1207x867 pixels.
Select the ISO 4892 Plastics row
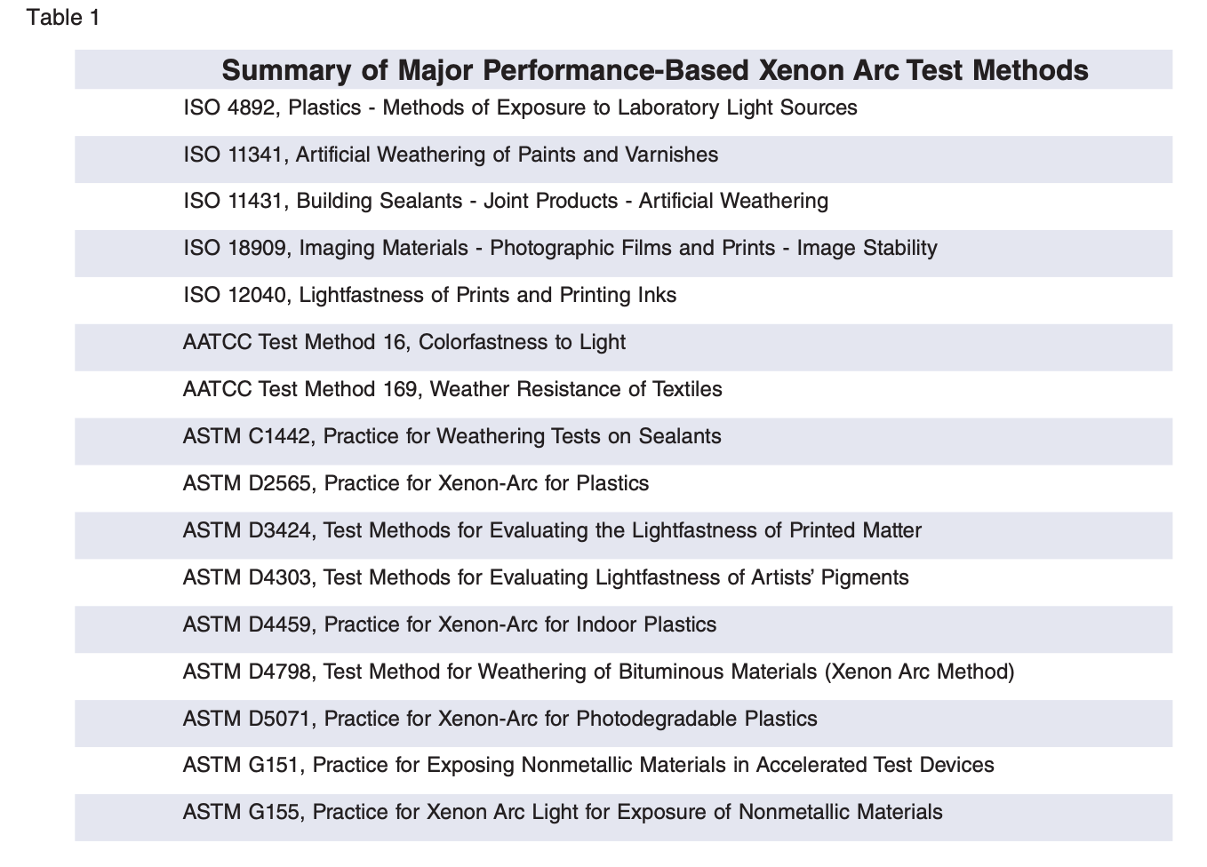pos(520,108)
